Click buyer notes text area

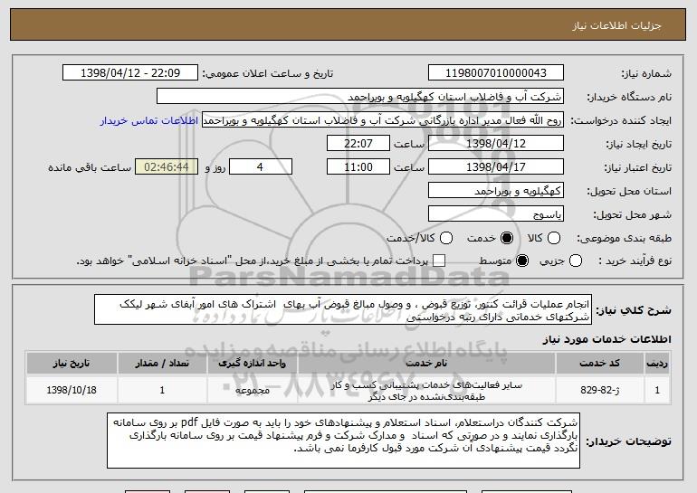tap(344, 441)
